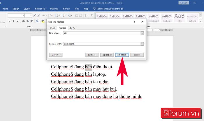Switch to the Go To tab
This screenshot has height=121, width=204.
click(72, 28)
